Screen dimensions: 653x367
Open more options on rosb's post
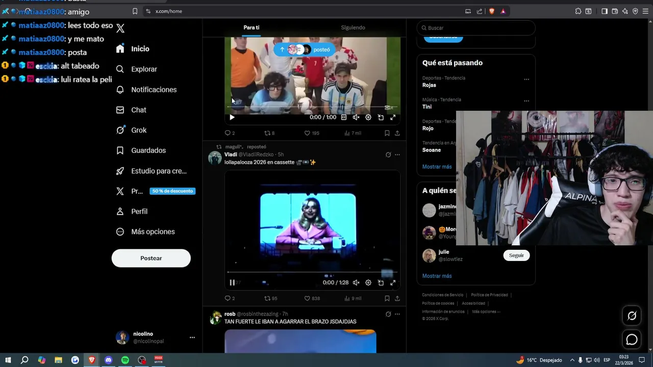[397, 314]
